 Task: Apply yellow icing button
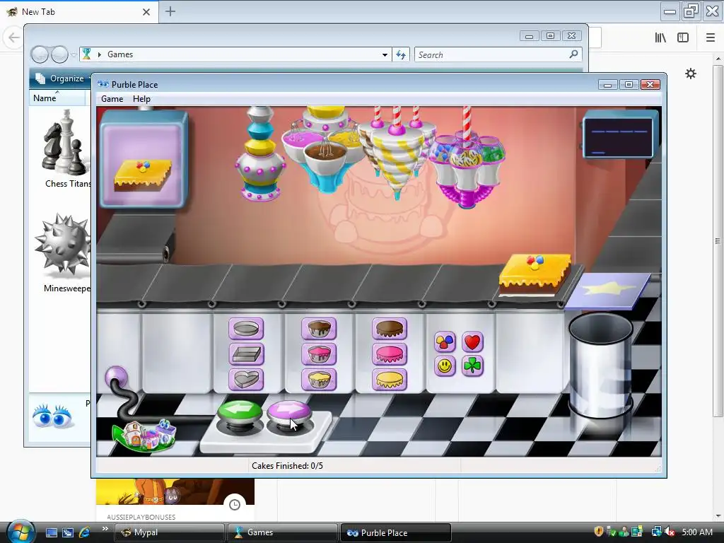click(x=390, y=379)
